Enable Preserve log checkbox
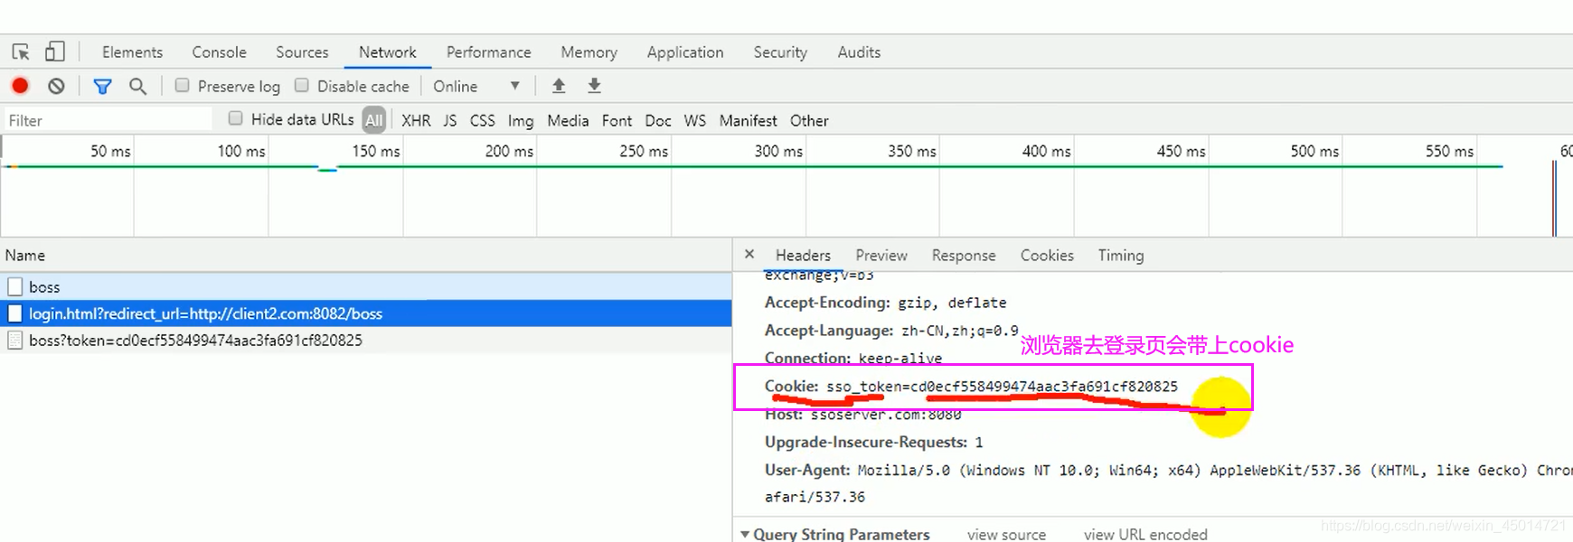The width and height of the screenshot is (1573, 542). coord(182,85)
